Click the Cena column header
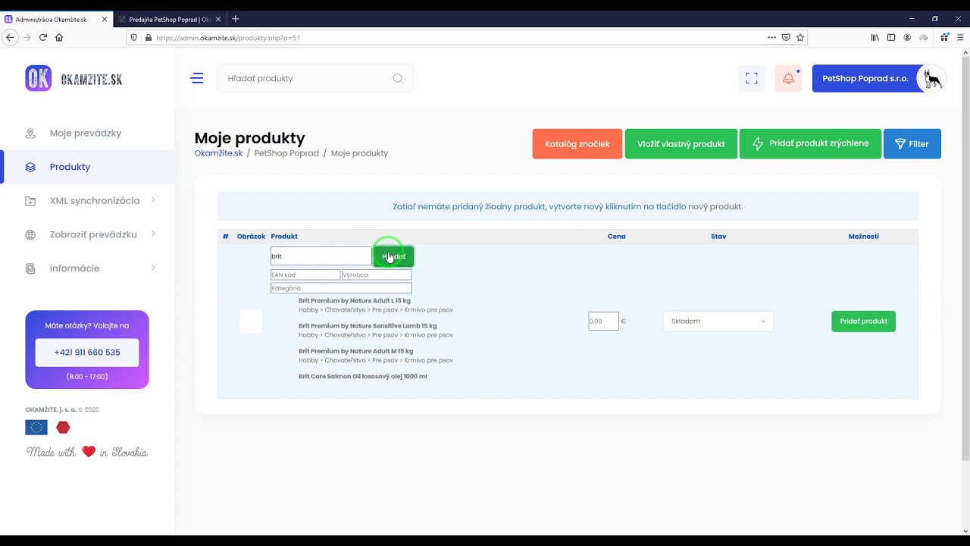The image size is (970, 546). pyautogui.click(x=617, y=237)
